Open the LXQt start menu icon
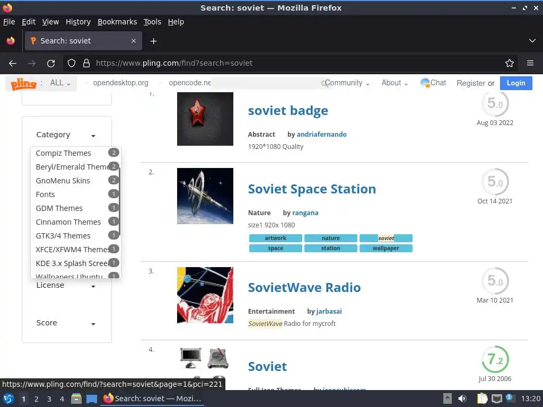 (x=8, y=399)
